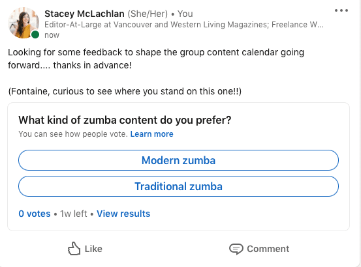361x267 pixels.
Task: Vote for Modern zumba in the poll
Action: (x=178, y=160)
